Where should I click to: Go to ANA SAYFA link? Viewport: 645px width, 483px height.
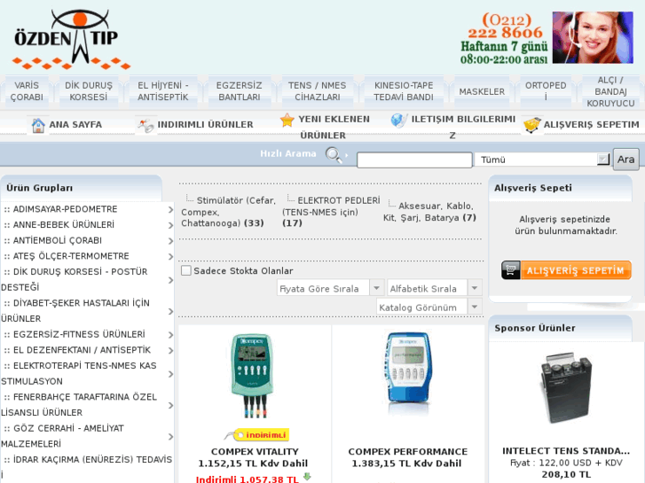75,125
